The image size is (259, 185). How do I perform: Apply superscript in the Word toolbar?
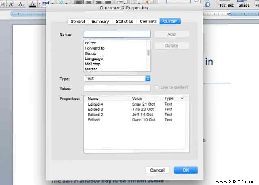11,4
